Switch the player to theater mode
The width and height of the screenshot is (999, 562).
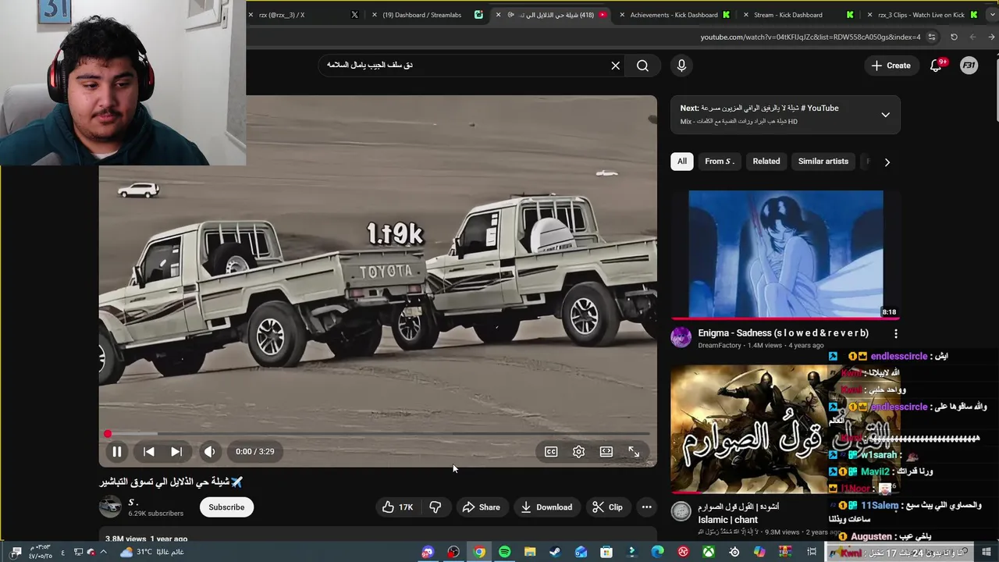click(606, 451)
